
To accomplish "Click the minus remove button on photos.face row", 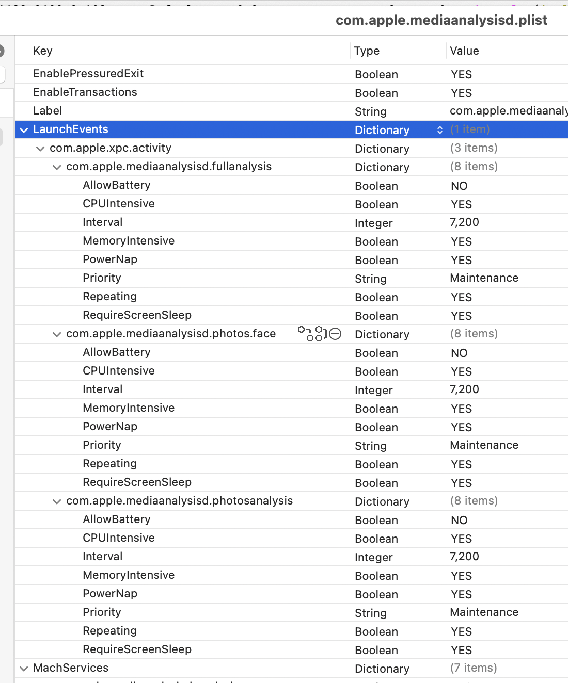I will coord(335,334).
